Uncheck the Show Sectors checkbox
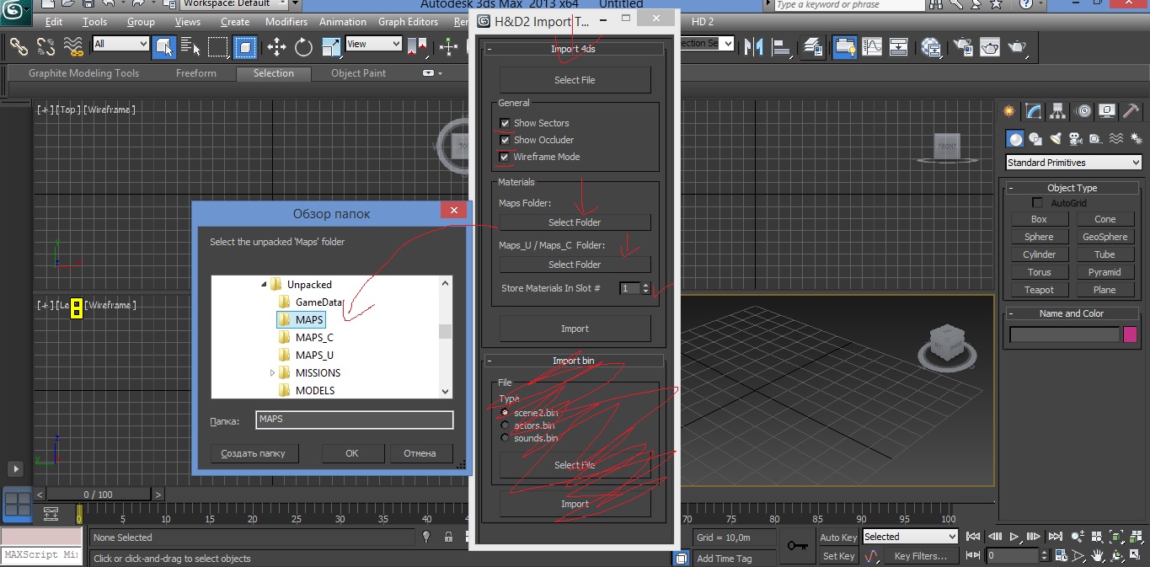1150x567 pixels. [505, 123]
